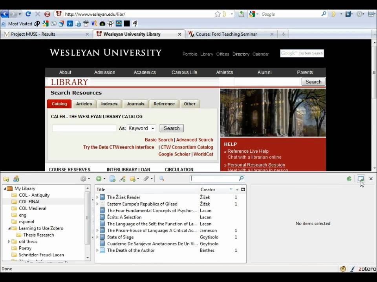Viewport: 377px width, 282px height.
Task: Click the Zotero New Collection icon
Action: pos(6,179)
